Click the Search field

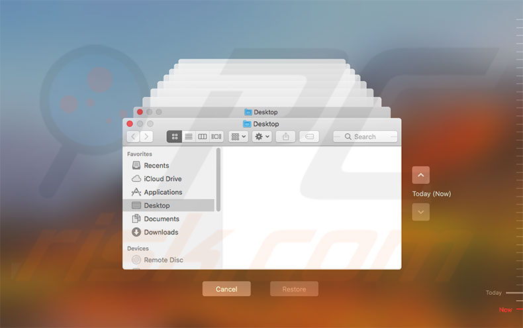pos(365,137)
